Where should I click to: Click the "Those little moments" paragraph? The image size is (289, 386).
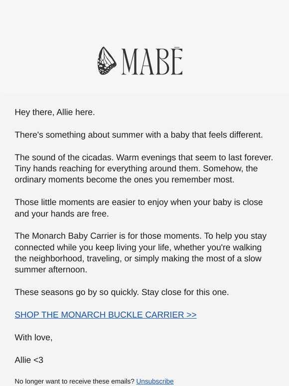(139, 208)
